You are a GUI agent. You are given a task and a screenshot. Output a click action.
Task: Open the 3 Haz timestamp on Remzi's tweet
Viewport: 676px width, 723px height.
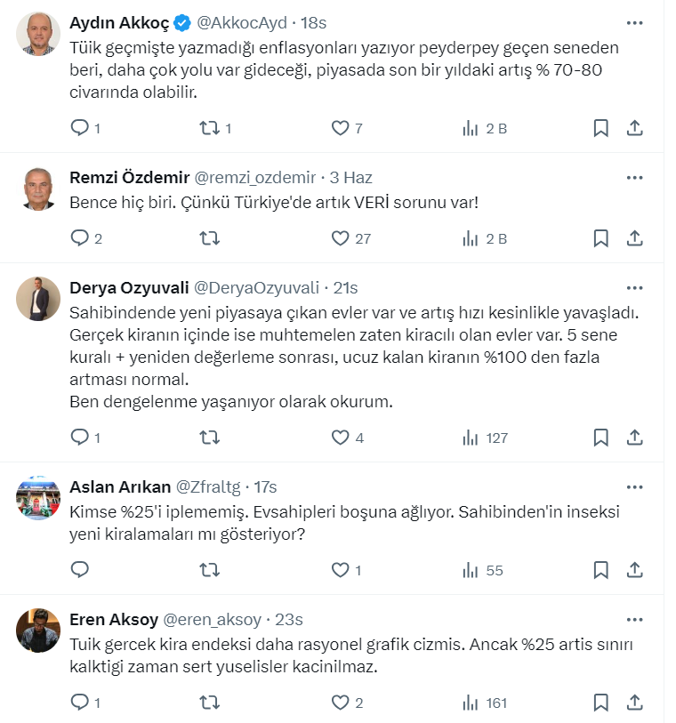pos(351,177)
